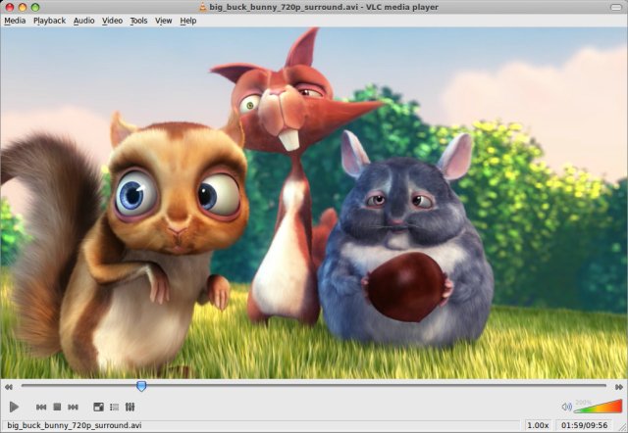Open the Help menu

[187, 21]
